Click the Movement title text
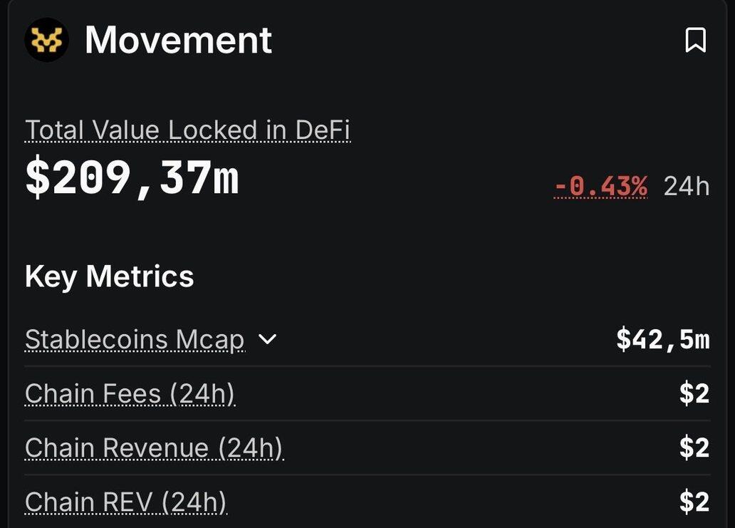735x528 pixels. point(178,40)
